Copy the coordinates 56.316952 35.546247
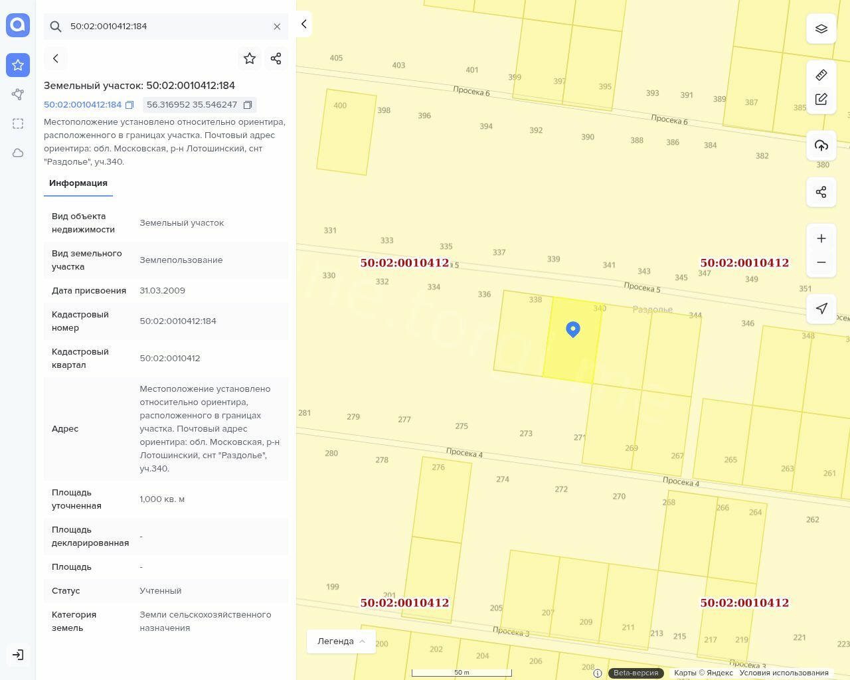Image resolution: width=850 pixels, height=680 pixels. [248, 105]
